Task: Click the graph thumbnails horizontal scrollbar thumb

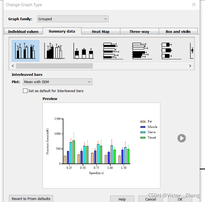Action: [x=54, y=66]
